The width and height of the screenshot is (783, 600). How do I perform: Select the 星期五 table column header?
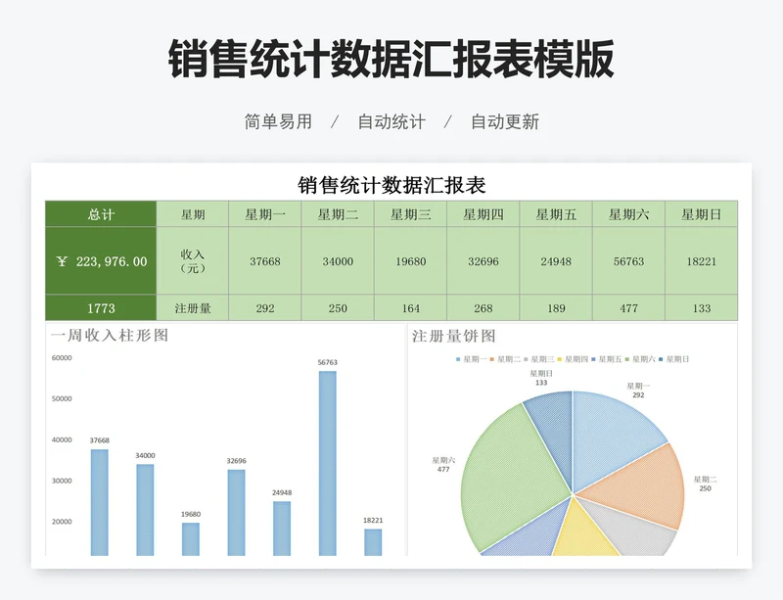coord(556,213)
